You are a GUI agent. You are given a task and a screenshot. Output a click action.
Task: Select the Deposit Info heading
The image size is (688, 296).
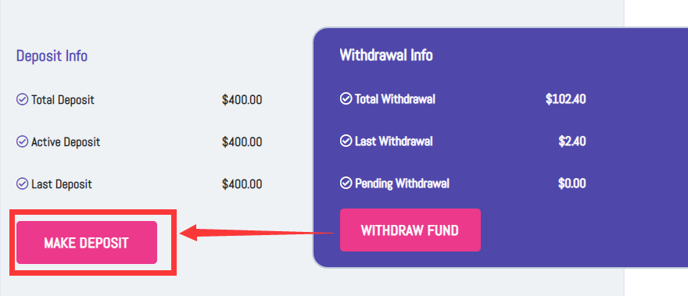52,55
